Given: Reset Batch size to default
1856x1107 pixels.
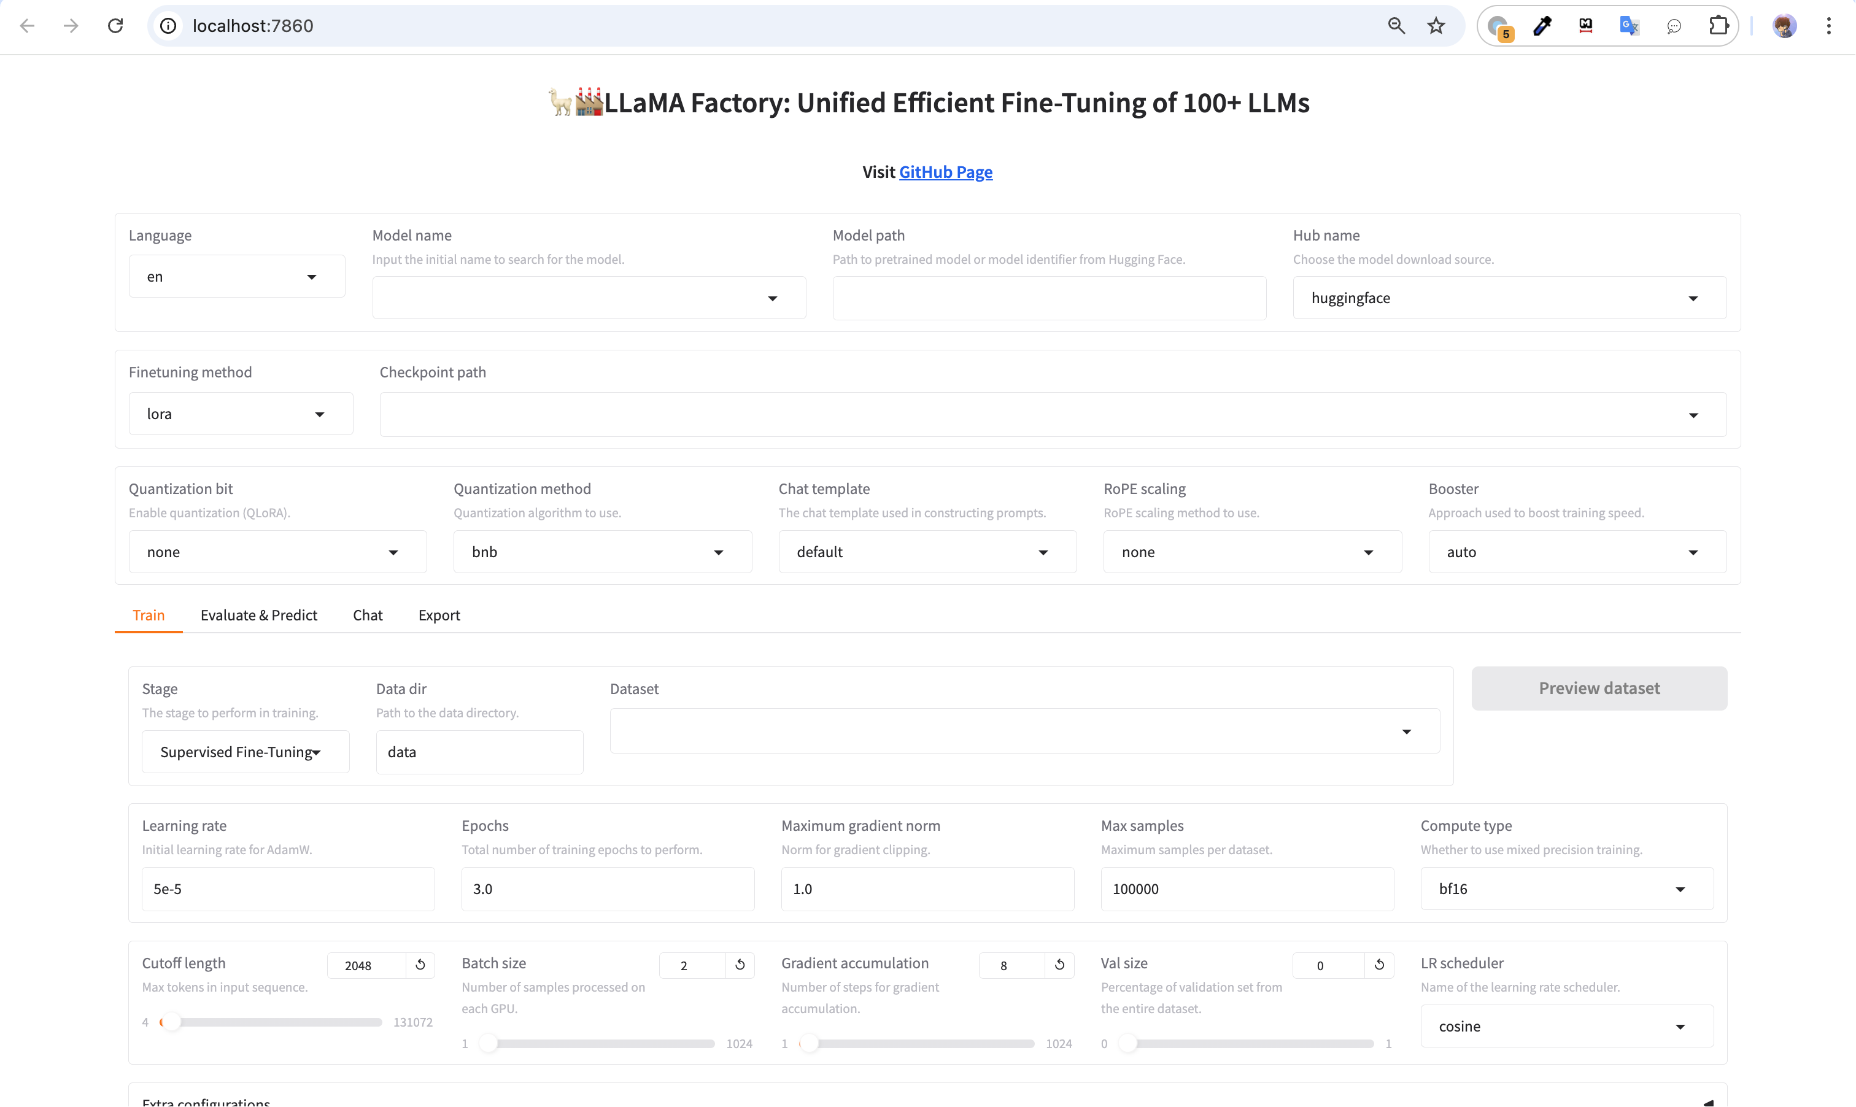Looking at the screenshot, I should click(740, 965).
